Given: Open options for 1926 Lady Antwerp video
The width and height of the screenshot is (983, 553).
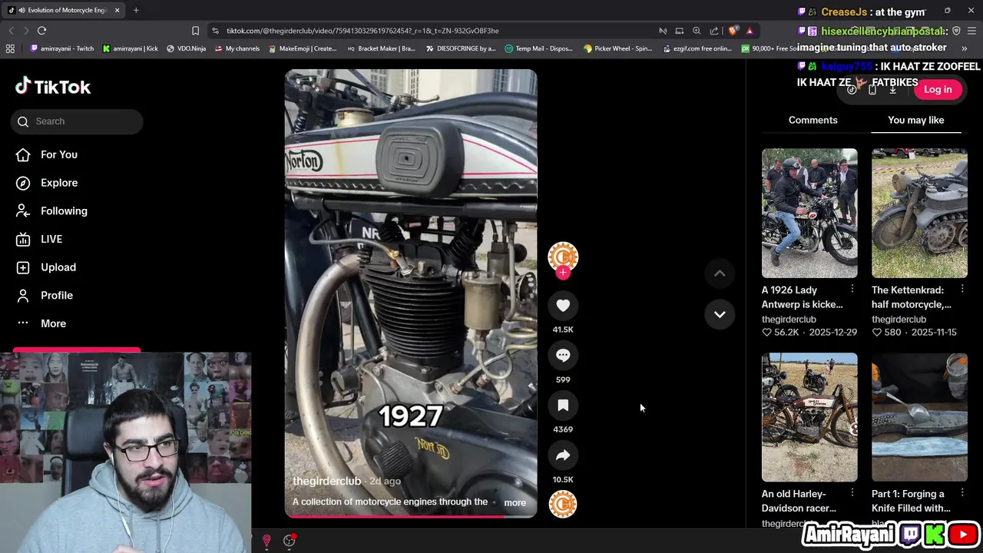Looking at the screenshot, I should [x=852, y=289].
